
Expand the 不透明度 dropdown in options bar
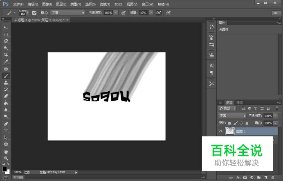coord(116,13)
